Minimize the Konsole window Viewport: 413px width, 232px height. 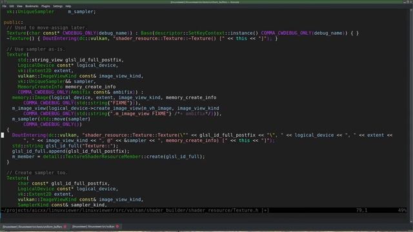(x=405, y=2)
